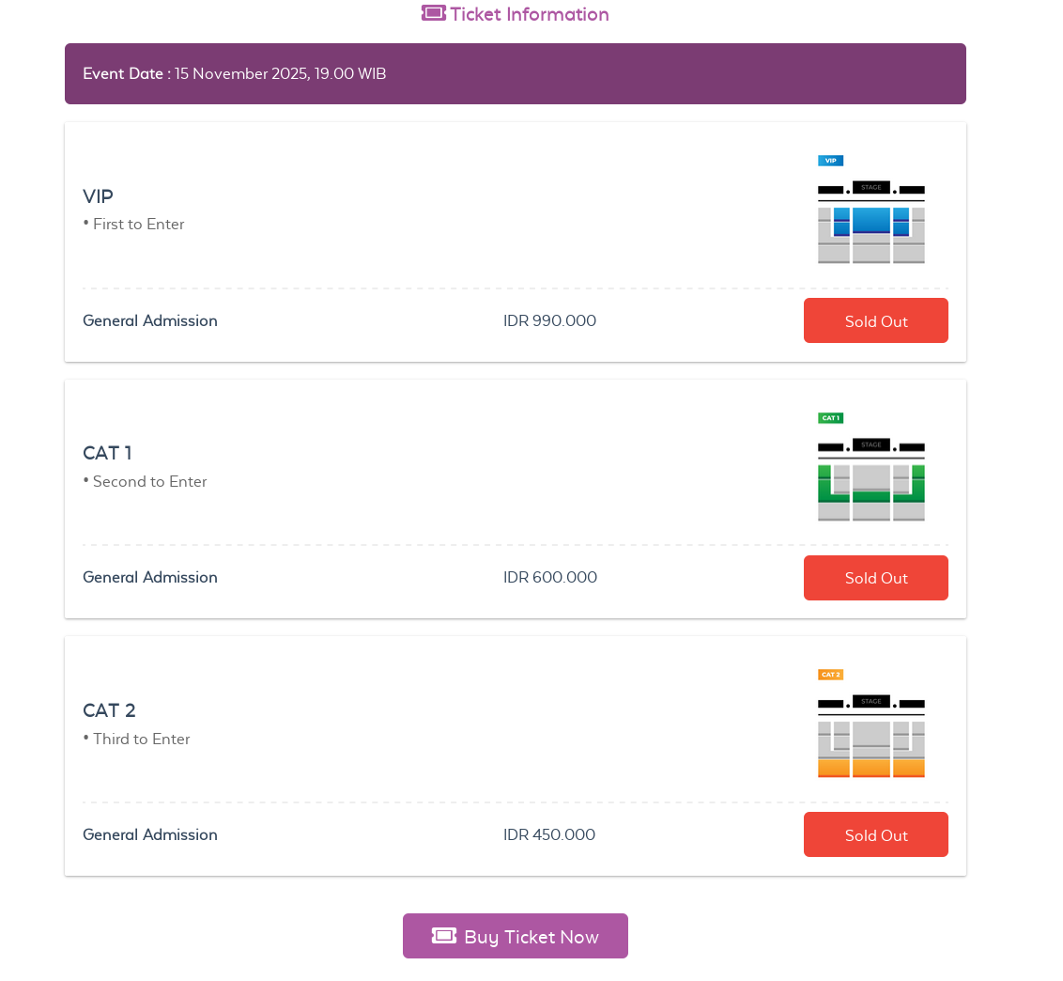Viewport: 1063px width, 981px height.
Task: Click the IDR 600.000 price text
Action: (549, 577)
